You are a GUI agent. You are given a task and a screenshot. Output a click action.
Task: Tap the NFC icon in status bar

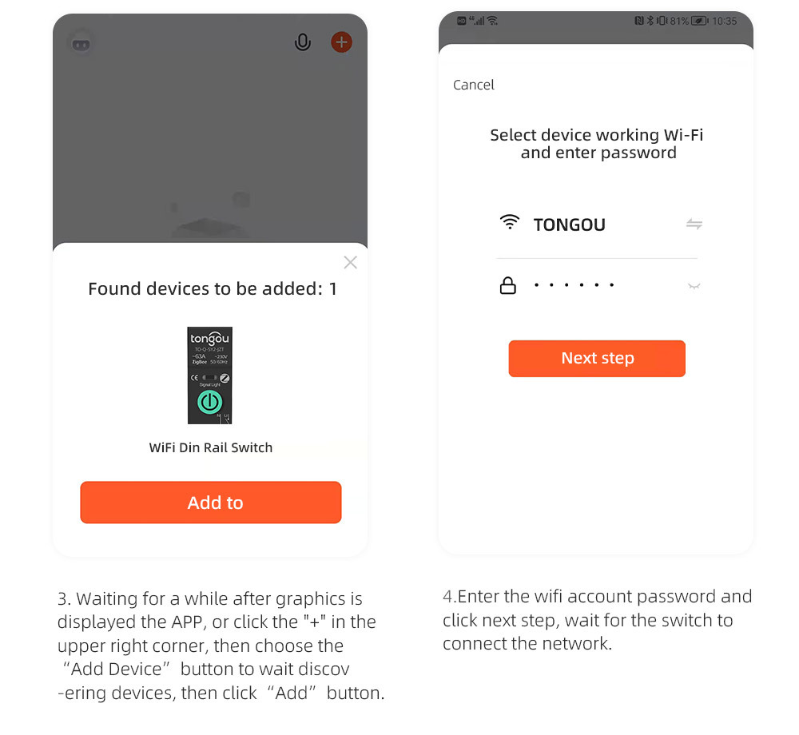coord(639,21)
